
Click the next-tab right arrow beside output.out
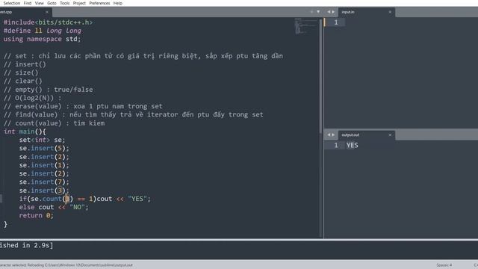pyautogui.click(x=333, y=134)
